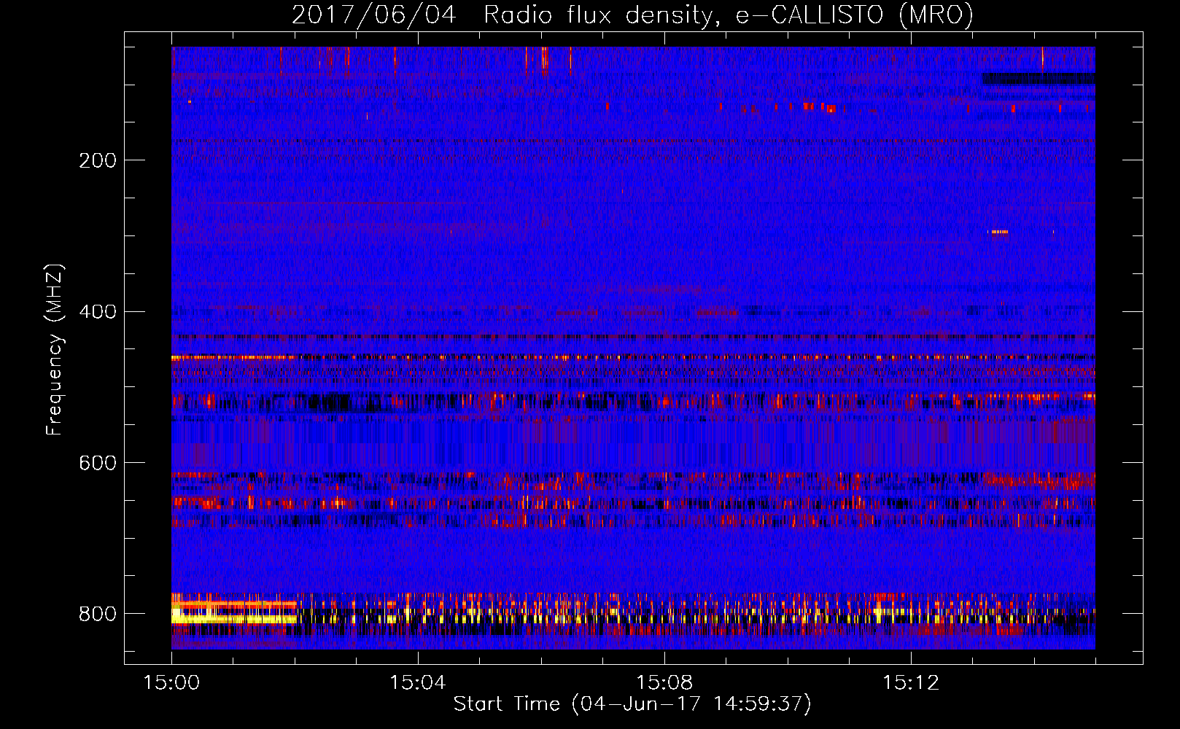The height and width of the screenshot is (729, 1180).
Task: Click the 600 frequency tick label
Action: [98, 464]
